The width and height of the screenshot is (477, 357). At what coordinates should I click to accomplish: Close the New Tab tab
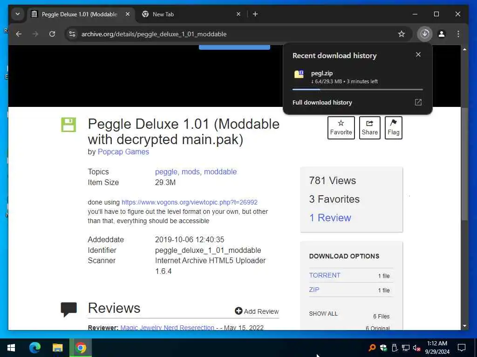click(x=238, y=14)
